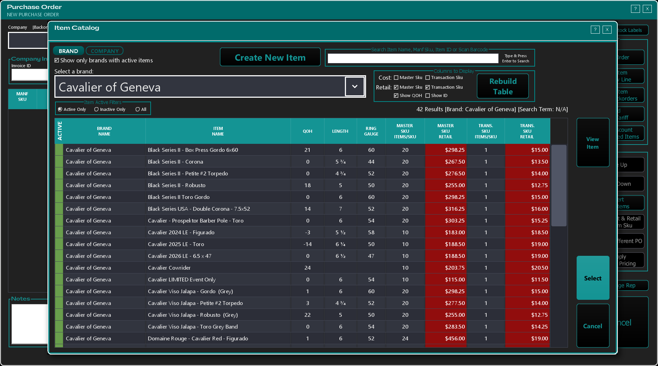Close the Item Catalog dialog

pyautogui.click(x=607, y=30)
